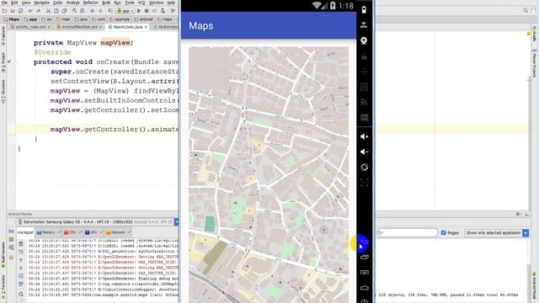Click Genymotion volume up button
Viewport: 539px width, 303px height.
[x=364, y=136]
